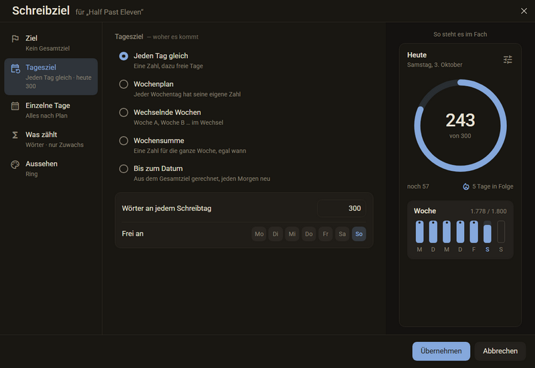Click the "1.778 / 1.800" week total

(x=488, y=211)
